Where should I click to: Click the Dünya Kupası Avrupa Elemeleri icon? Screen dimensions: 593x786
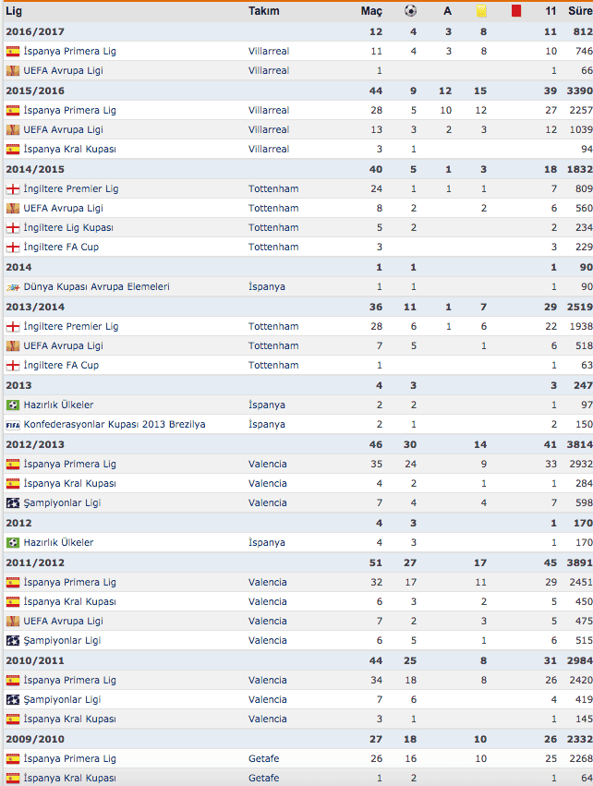click(13, 286)
